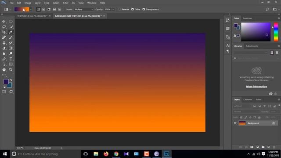Toggle filter for pixel layers
Screen dimensions: 281x158
255,106
